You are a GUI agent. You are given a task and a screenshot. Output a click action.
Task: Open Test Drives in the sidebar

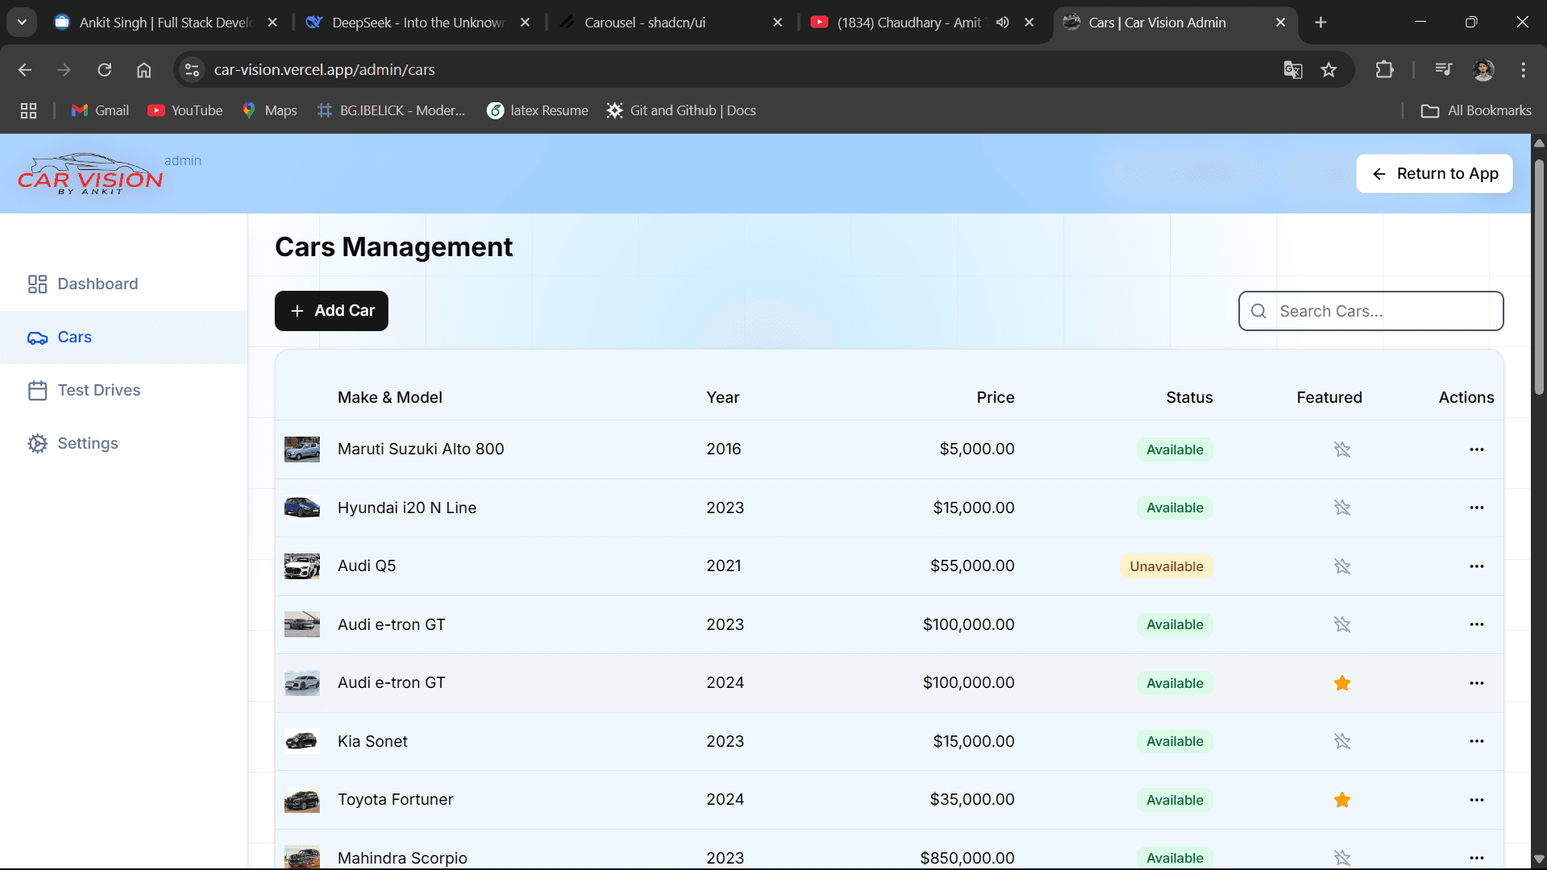point(123,391)
